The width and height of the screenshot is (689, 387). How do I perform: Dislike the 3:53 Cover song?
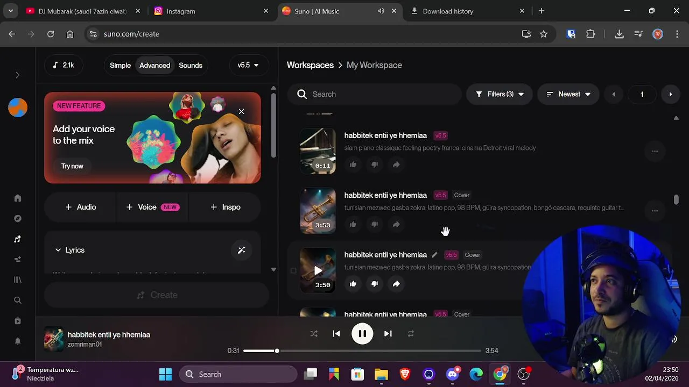[375, 224]
